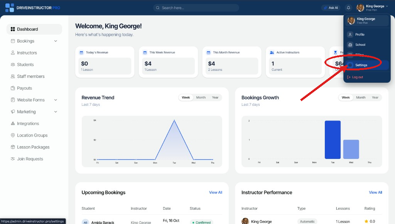
Task: Click the Active Instructors people icon
Action: click(x=272, y=53)
